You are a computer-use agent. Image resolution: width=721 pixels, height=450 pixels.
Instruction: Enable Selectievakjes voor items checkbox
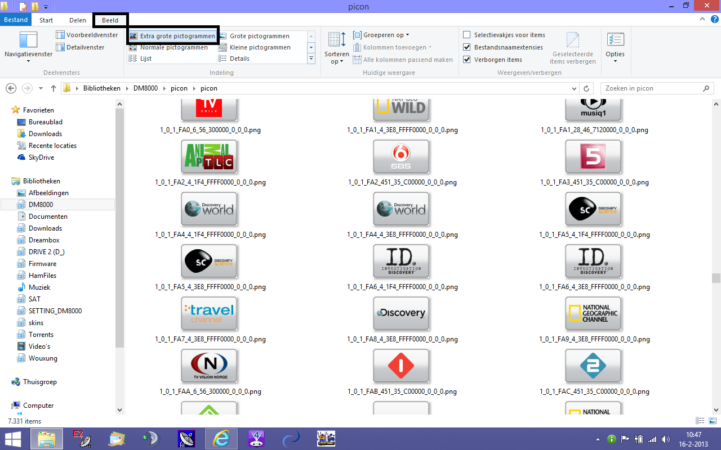tap(466, 35)
